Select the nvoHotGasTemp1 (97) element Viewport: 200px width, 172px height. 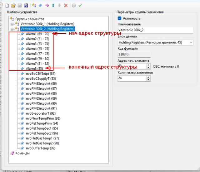pyautogui.click(x=42, y=138)
